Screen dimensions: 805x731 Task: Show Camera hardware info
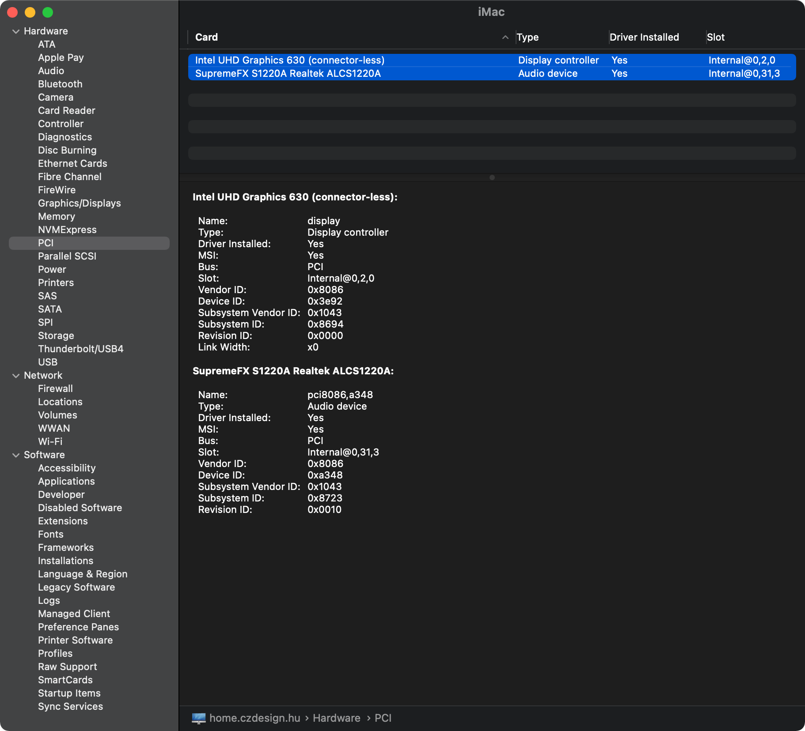pos(56,98)
